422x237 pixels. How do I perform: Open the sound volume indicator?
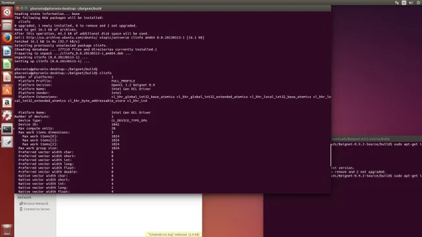pyautogui.click(x=411, y=3)
